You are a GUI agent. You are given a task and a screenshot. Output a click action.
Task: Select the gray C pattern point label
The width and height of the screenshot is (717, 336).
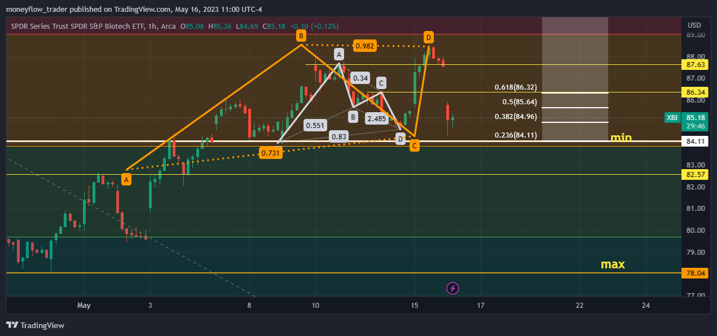(x=381, y=83)
